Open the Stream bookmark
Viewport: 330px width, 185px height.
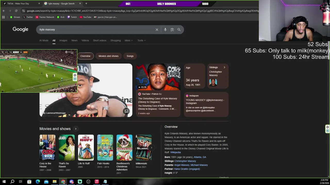pos(15,17)
